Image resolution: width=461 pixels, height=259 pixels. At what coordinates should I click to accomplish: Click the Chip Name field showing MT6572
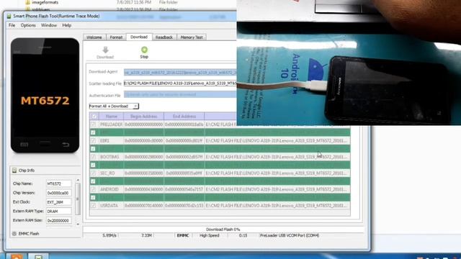(58, 183)
